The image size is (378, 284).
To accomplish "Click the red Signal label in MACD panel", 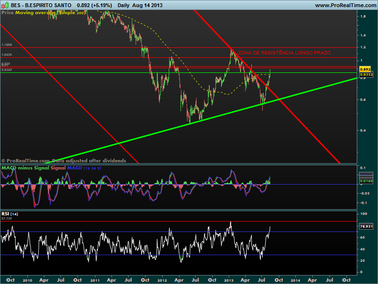I will click(58, 168).
